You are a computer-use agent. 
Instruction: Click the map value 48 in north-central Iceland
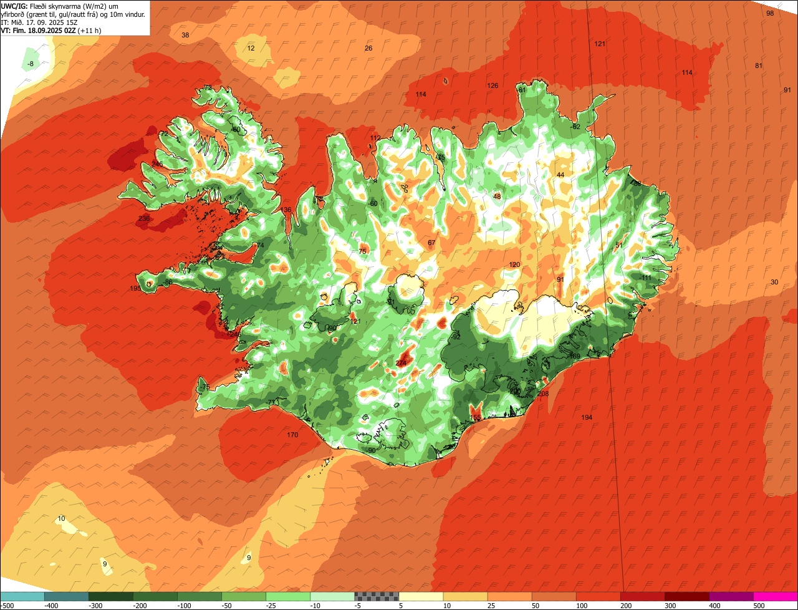(497, 196)
